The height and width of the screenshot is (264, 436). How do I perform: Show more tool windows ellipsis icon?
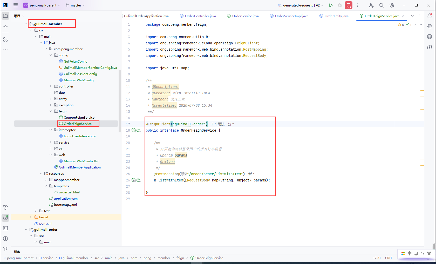[x=5, y=50]
